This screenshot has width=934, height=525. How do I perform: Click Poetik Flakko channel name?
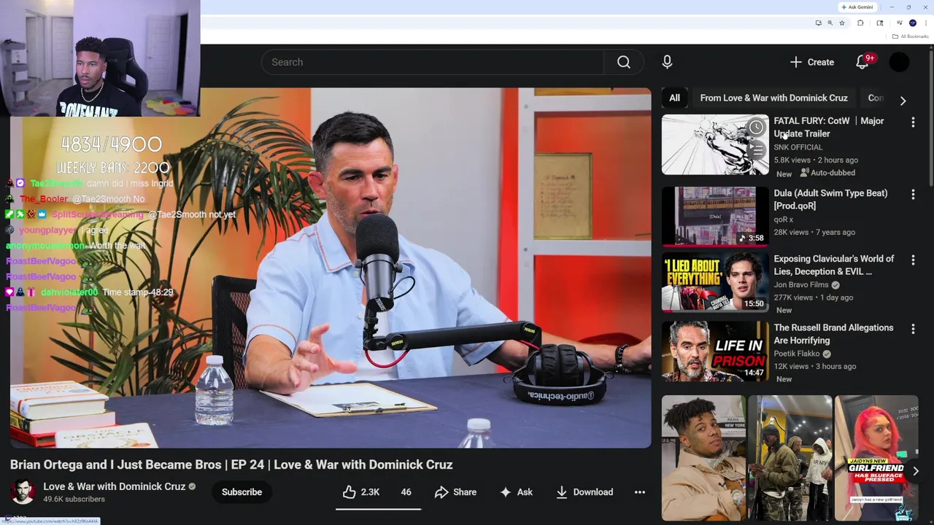coord(796,354)
